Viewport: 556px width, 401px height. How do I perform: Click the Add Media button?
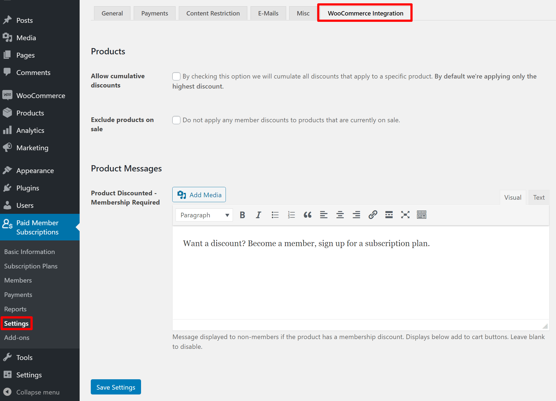pyautogui.click(x=199, y=194)
